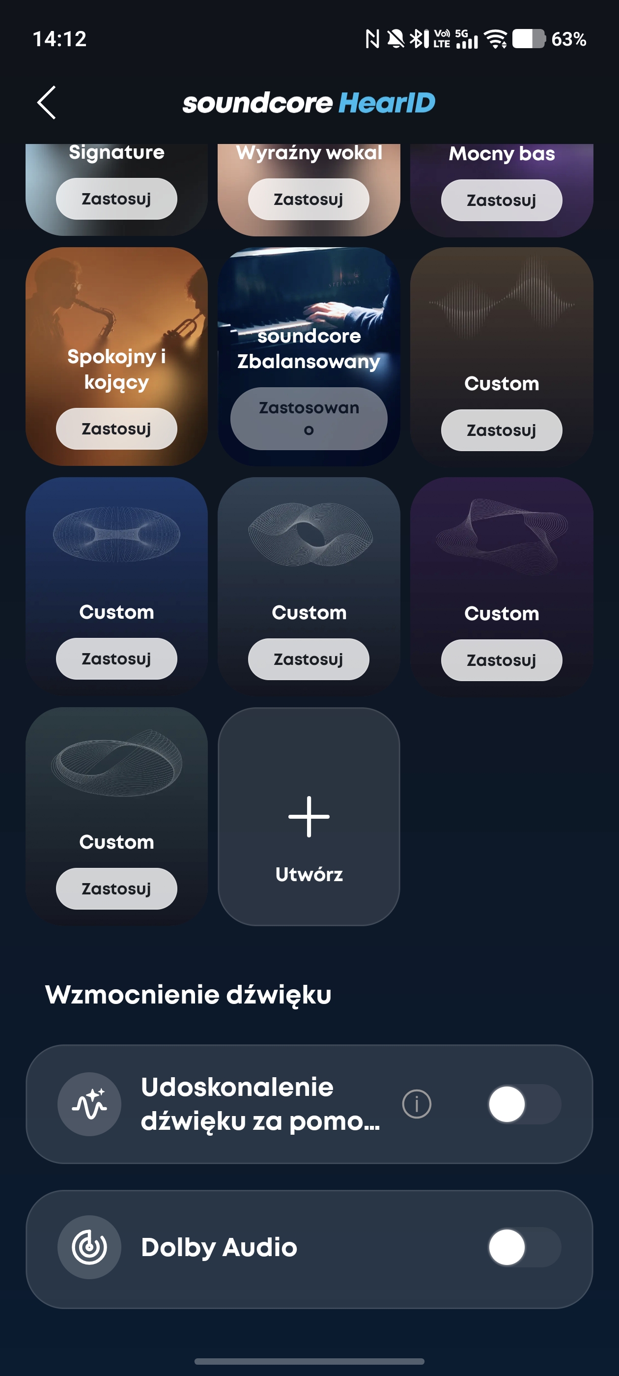The width and height of the screenshot is (619, 1376).
Task: Apply the Mocny bas preset
Action: [x=502, y=201]
